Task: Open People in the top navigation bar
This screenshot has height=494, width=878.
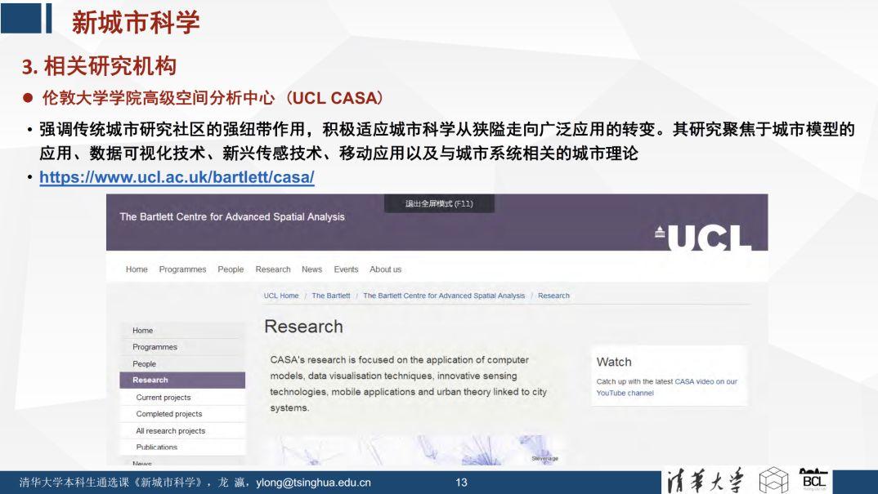Action: pos(231,269)
